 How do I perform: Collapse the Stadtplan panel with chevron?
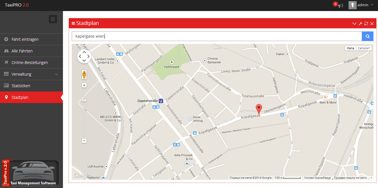[354, 24]
